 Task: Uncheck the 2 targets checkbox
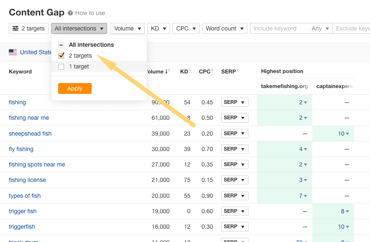(61, 55)
